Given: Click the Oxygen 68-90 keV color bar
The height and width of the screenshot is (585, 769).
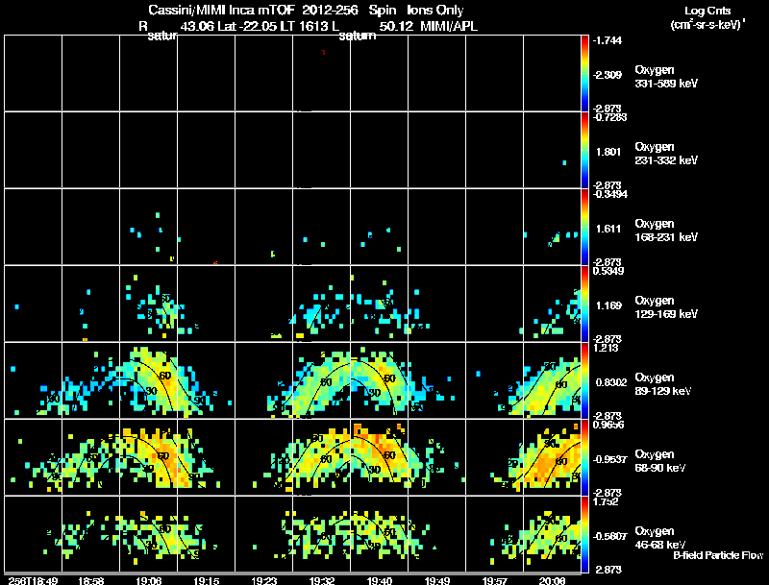Looking at the screenshot, I should coord(584,457).
